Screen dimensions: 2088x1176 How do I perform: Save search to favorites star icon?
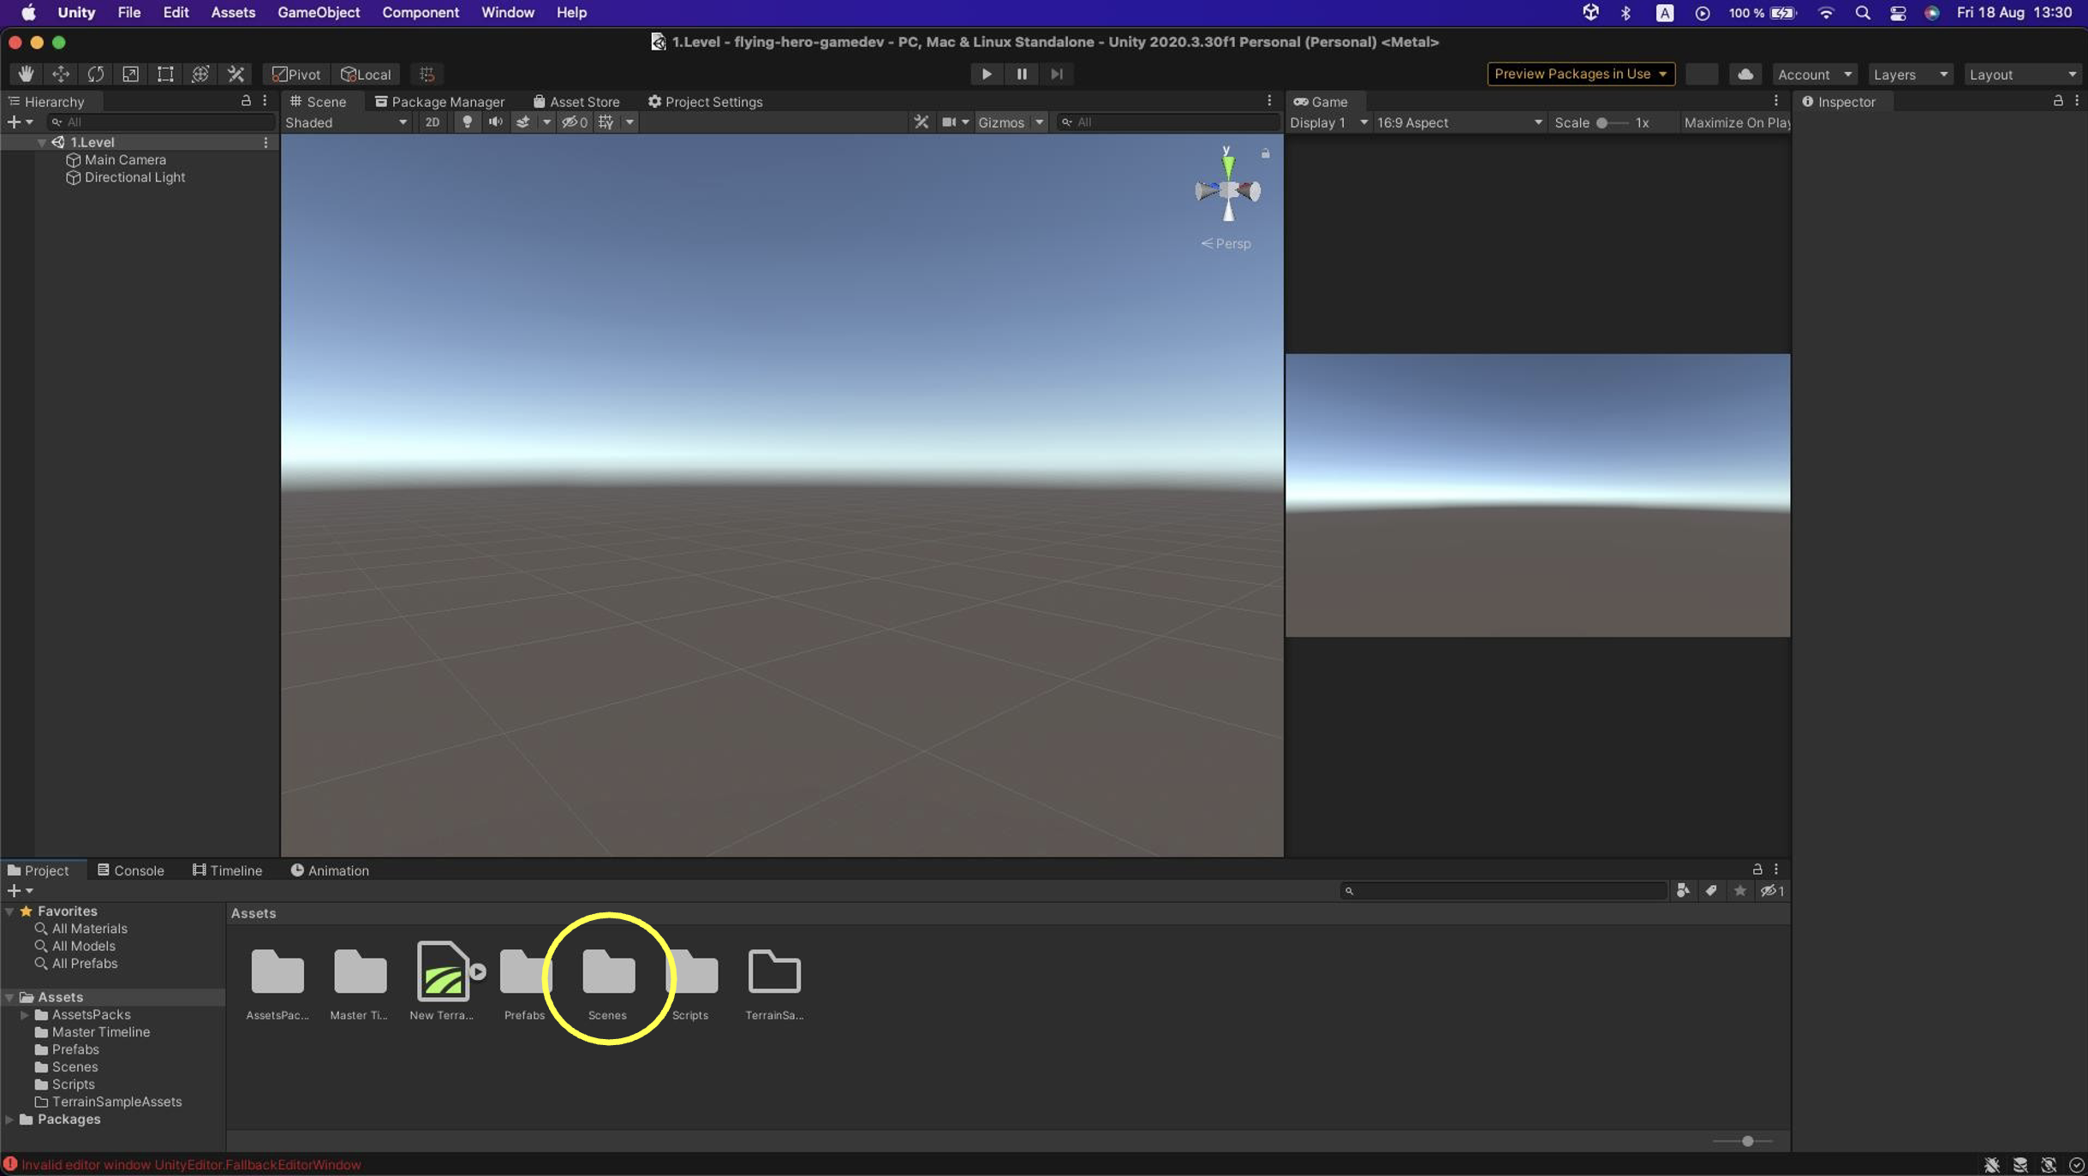tap(1739, 890)
